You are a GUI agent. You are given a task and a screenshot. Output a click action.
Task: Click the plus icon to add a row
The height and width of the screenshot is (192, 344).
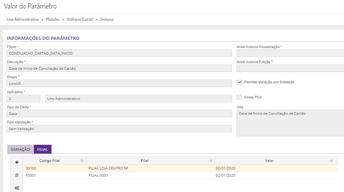click(17, 162)
